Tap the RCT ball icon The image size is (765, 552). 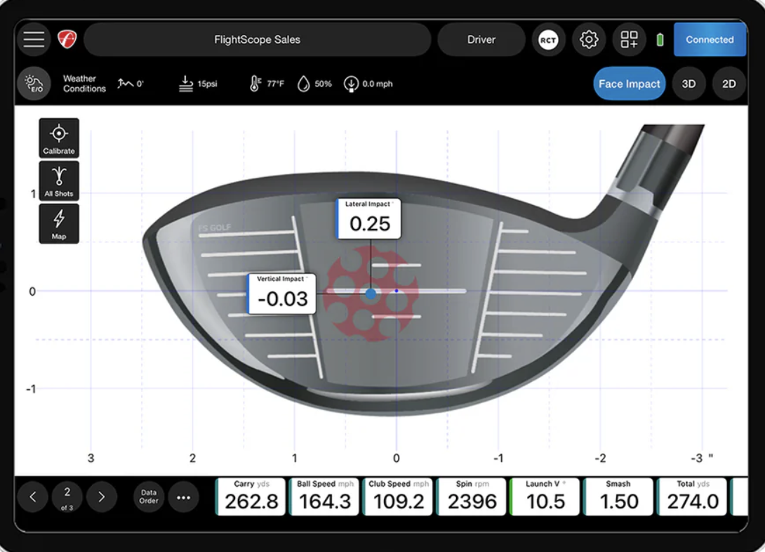[548, 40]
